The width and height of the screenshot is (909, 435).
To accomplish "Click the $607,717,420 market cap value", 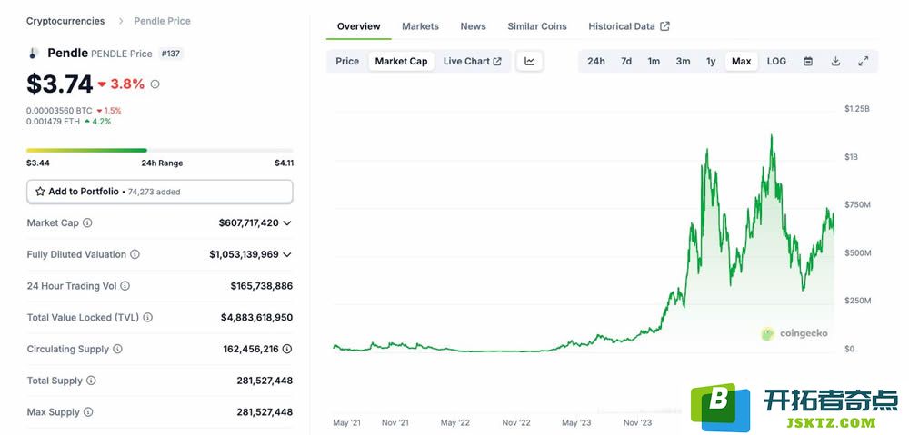I will point(249,222).
